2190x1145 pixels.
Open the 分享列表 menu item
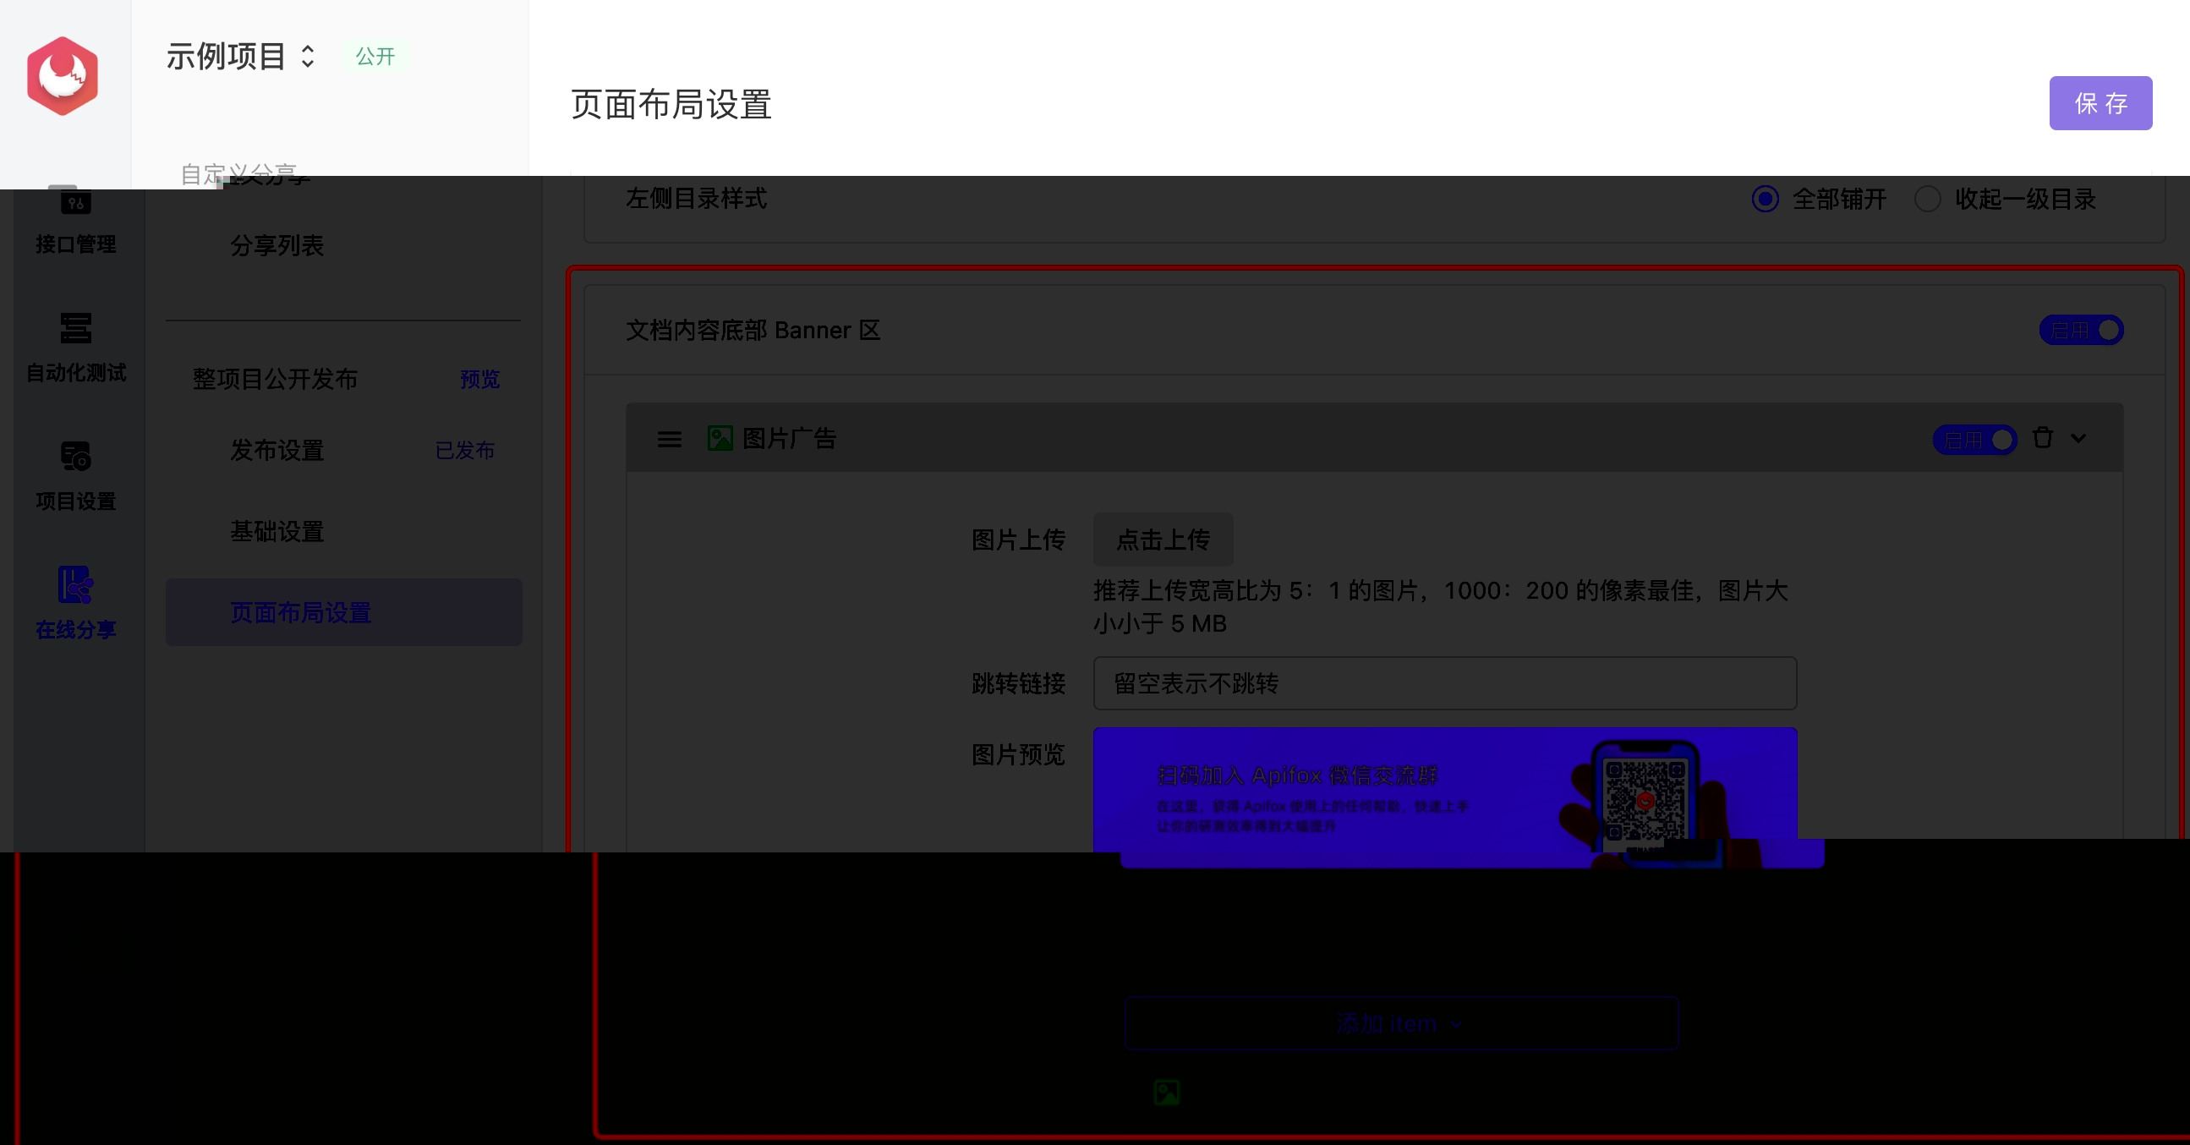[277, 246]
